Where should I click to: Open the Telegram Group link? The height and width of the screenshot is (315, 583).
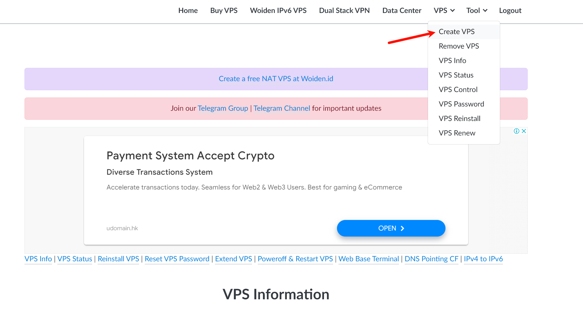223,108
